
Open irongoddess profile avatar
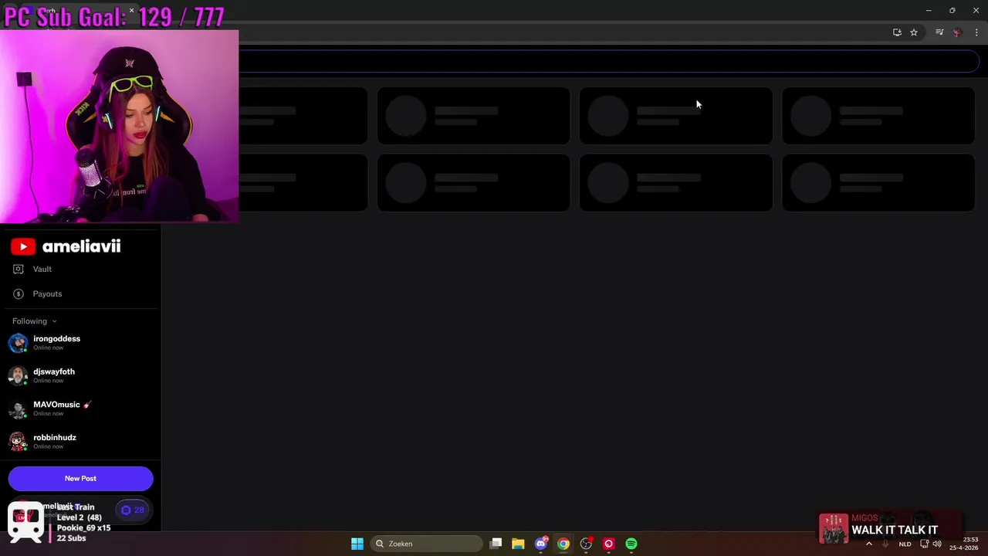(18, 343)
